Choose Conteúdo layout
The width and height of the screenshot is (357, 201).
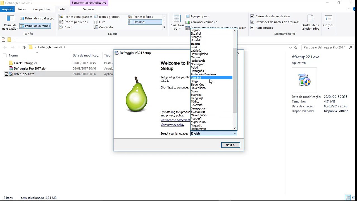point(103,27)
